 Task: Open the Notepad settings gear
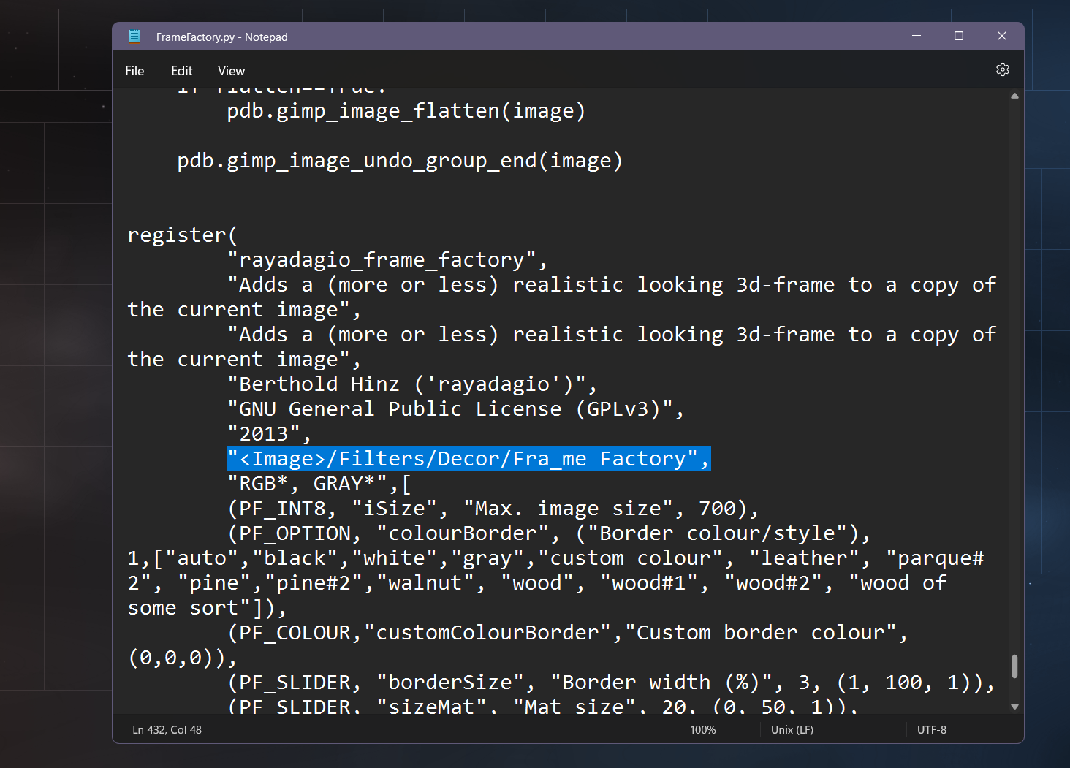point(1003,69)
